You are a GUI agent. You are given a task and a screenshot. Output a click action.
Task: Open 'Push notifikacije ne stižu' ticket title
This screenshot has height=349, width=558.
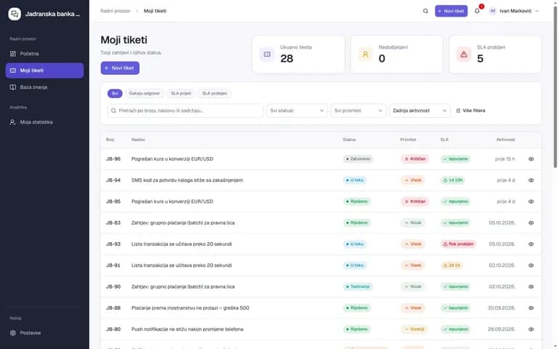[x=187, y=329]
